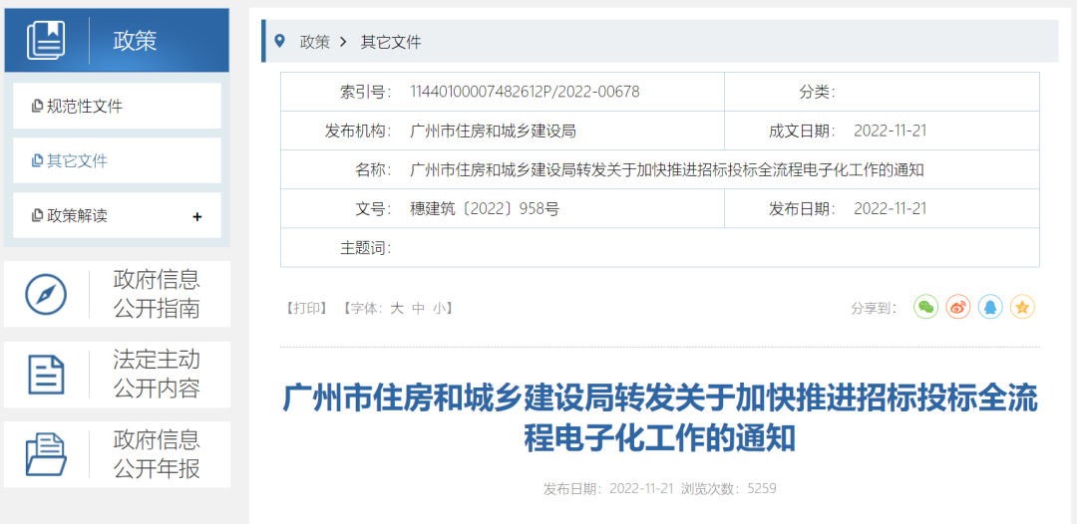This screenshot has height=524, width=1077.
Task: Click index number 11440100007482612P/2022-00678
Action: coord(525,92)
